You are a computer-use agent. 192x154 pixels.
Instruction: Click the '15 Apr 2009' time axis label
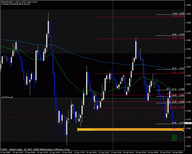pyautogui.click(x=6, y=152)
